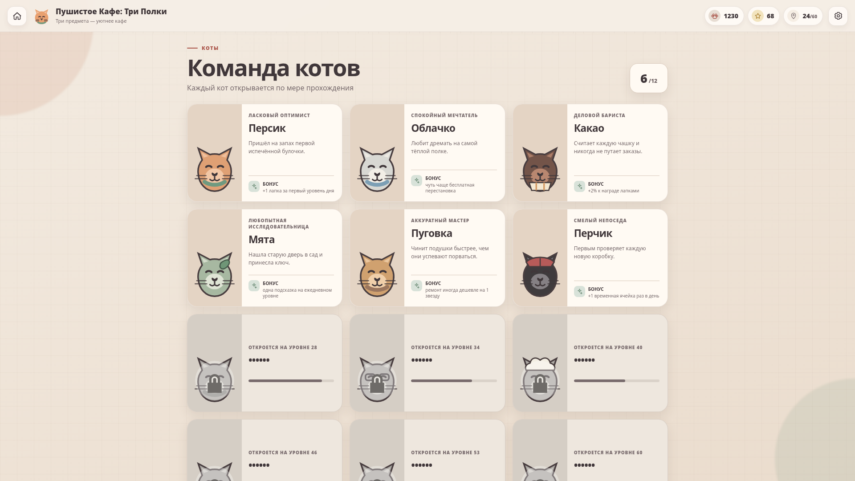The width and height of the screenshot is (855, 481).
Task: Click 'Откроется на уровне 40' label
Action: [x=608, y=347]
